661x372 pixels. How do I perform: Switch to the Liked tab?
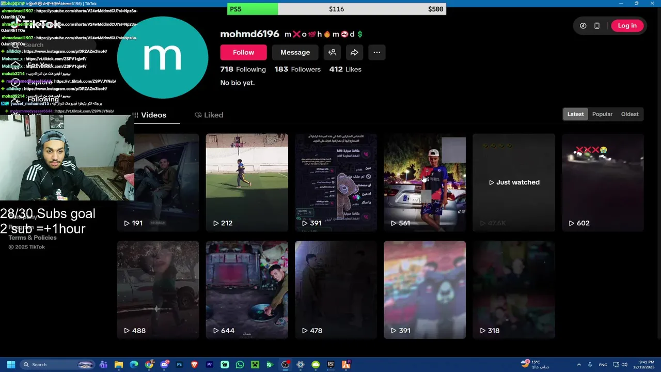[x=209, y=115]
